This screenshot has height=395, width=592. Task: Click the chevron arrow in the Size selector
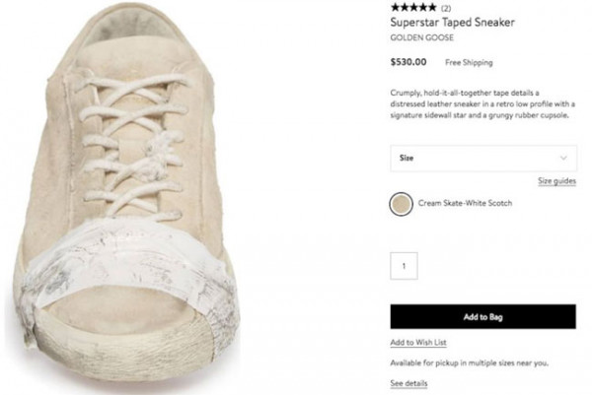pos(563,158)
